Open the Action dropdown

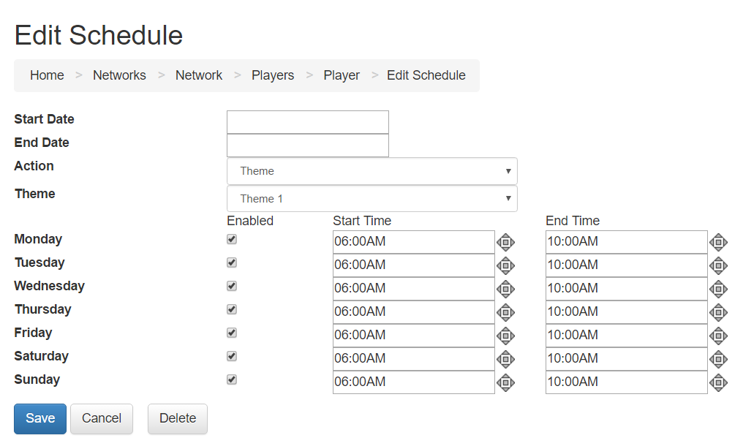click(372, 171)
